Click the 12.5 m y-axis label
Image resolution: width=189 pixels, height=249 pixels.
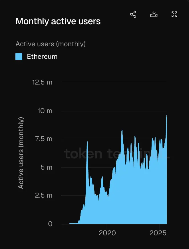click(42, 82)
